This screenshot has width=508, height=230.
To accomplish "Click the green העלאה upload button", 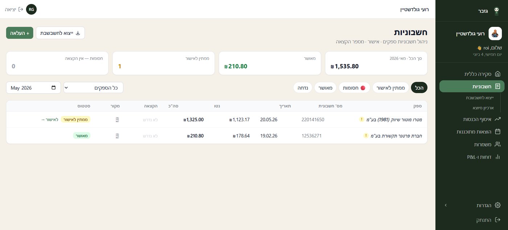I will (x=20, y=33).
